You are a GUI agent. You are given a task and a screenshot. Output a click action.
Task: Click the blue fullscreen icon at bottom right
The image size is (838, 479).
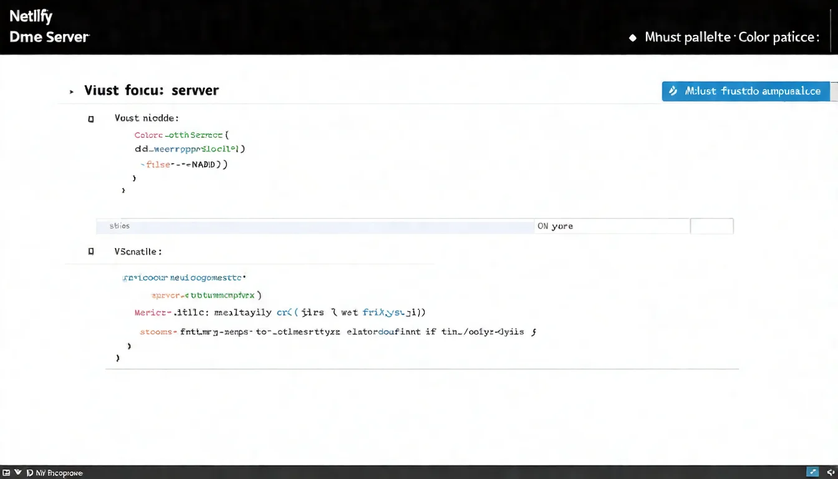coord(812,472)
